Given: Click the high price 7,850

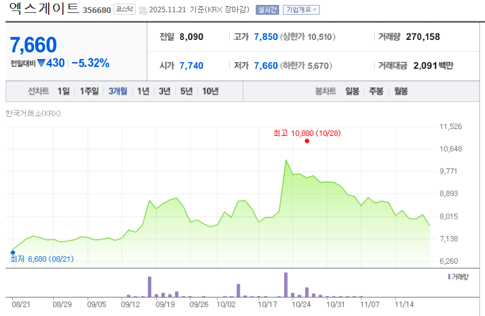Looking at the screenshot, I should (266, 37).
